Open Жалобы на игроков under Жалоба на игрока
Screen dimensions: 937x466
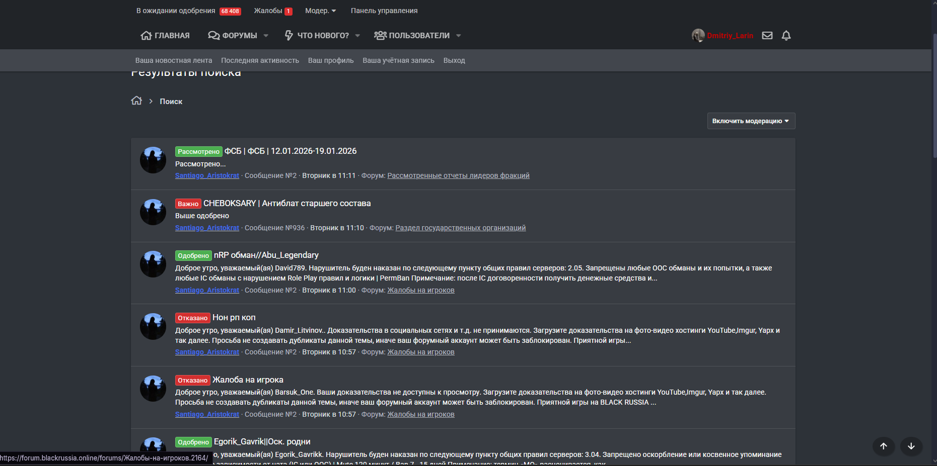click(x=421, y=414)
